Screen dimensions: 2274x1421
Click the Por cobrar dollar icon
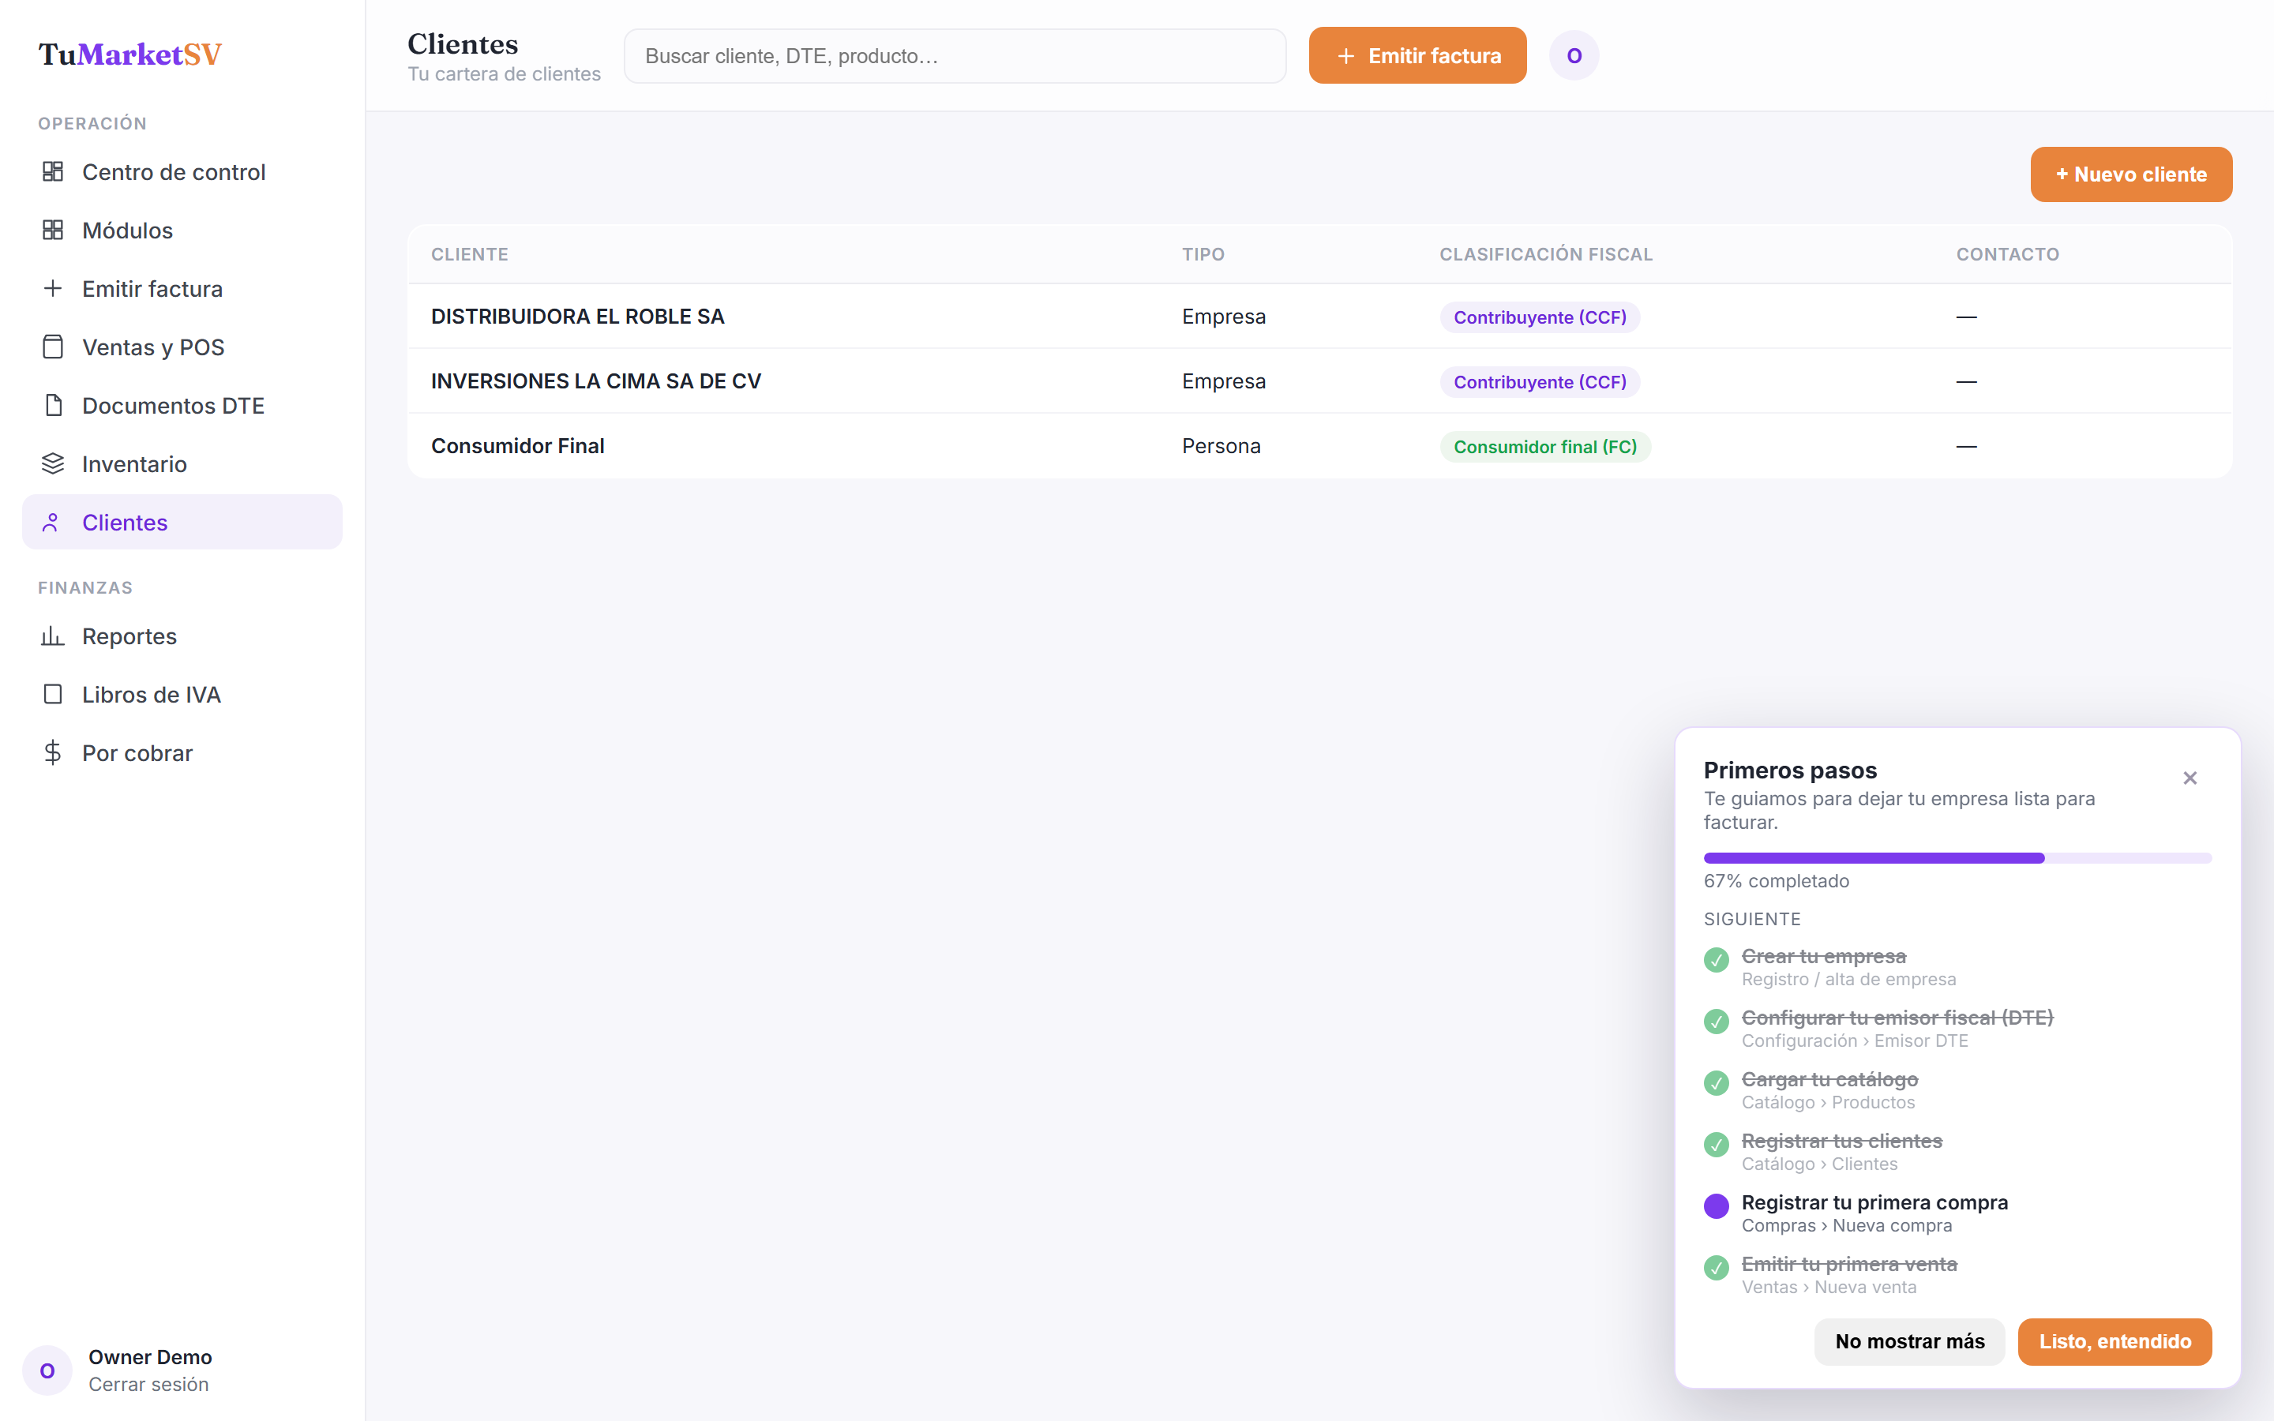click(x=53, y=753)
